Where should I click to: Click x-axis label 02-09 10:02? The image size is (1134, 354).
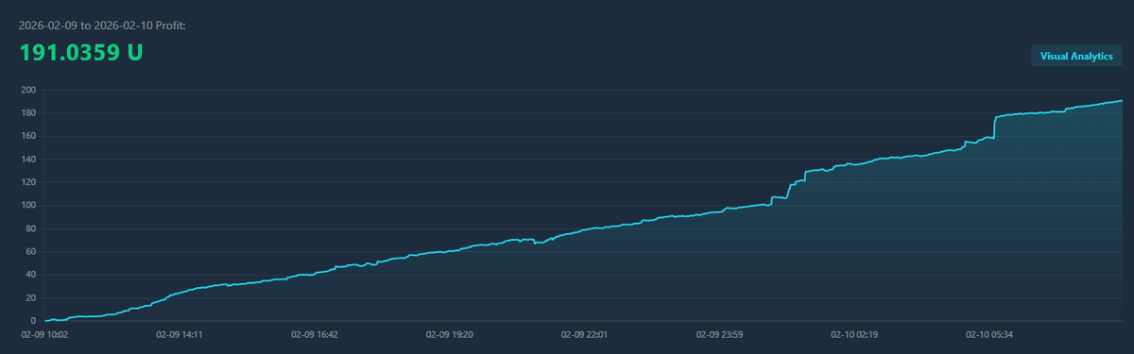pyautogui.click(x=44, y=334)
